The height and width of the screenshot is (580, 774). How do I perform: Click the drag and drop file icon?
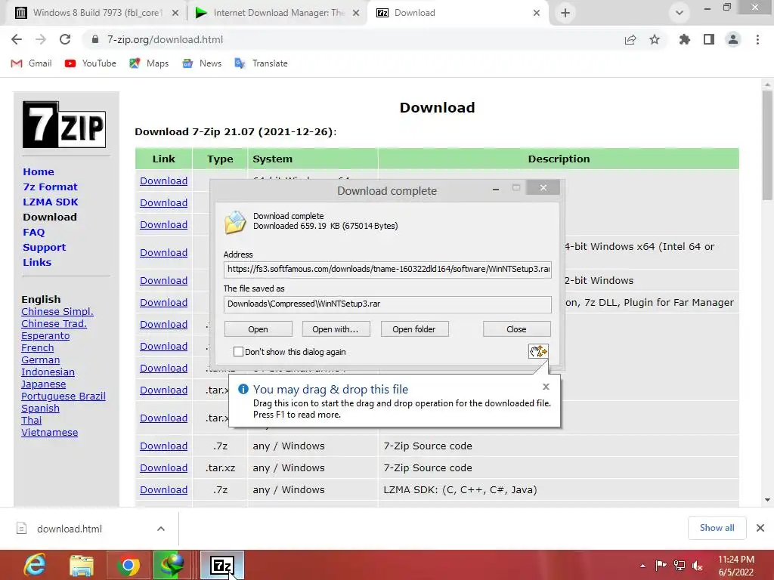point(538,351)
